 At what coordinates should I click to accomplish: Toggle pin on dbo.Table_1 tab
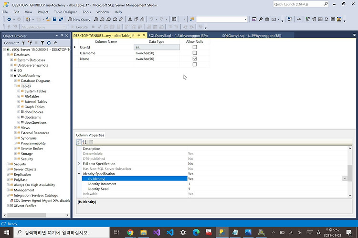[139, 36]
